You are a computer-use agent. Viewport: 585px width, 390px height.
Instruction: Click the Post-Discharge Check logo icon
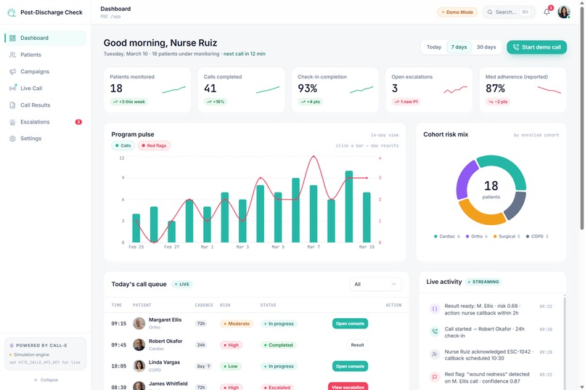click(x=12, y=12)
